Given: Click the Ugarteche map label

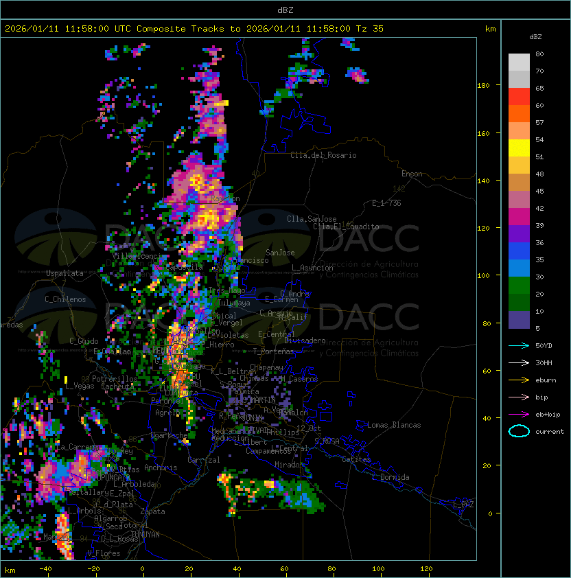Looking at the screenshot, I should click(x=170, y=435).
